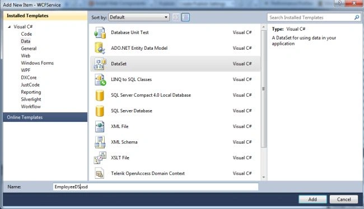
Task: Select the DataSet template icon
Action: tap(100, 64)
